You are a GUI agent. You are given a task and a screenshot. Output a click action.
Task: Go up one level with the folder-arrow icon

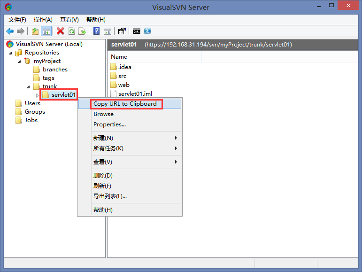coord(35,31)
